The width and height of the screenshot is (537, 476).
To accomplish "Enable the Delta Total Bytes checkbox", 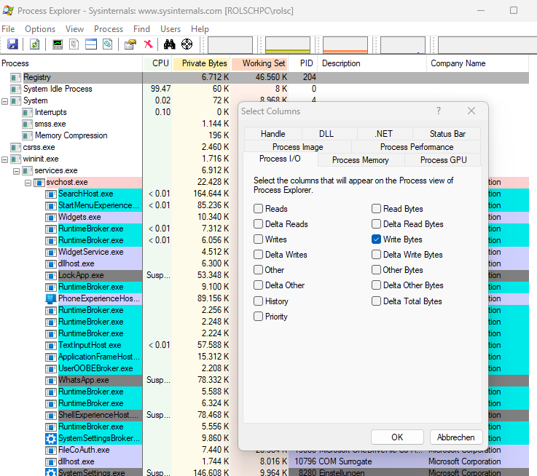I will [x=376, y=301].
